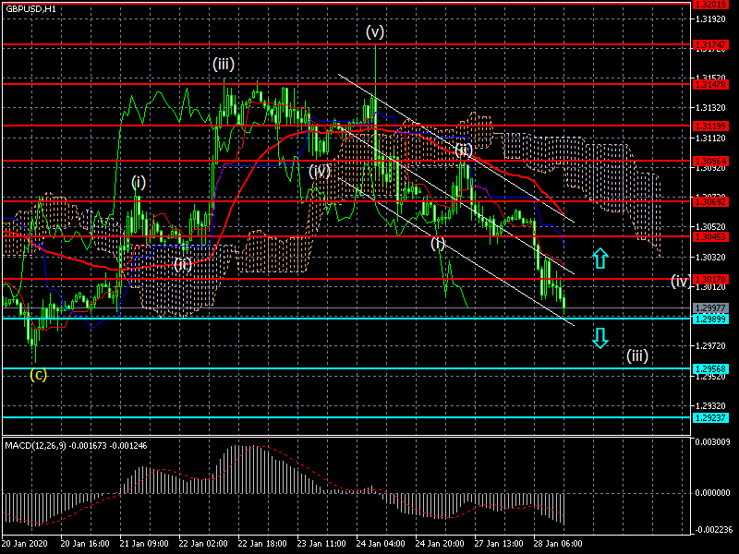This screenshot has height=554, width=739.
Task: Click the cyan down arrow chart object
Action: click(600, 338)
